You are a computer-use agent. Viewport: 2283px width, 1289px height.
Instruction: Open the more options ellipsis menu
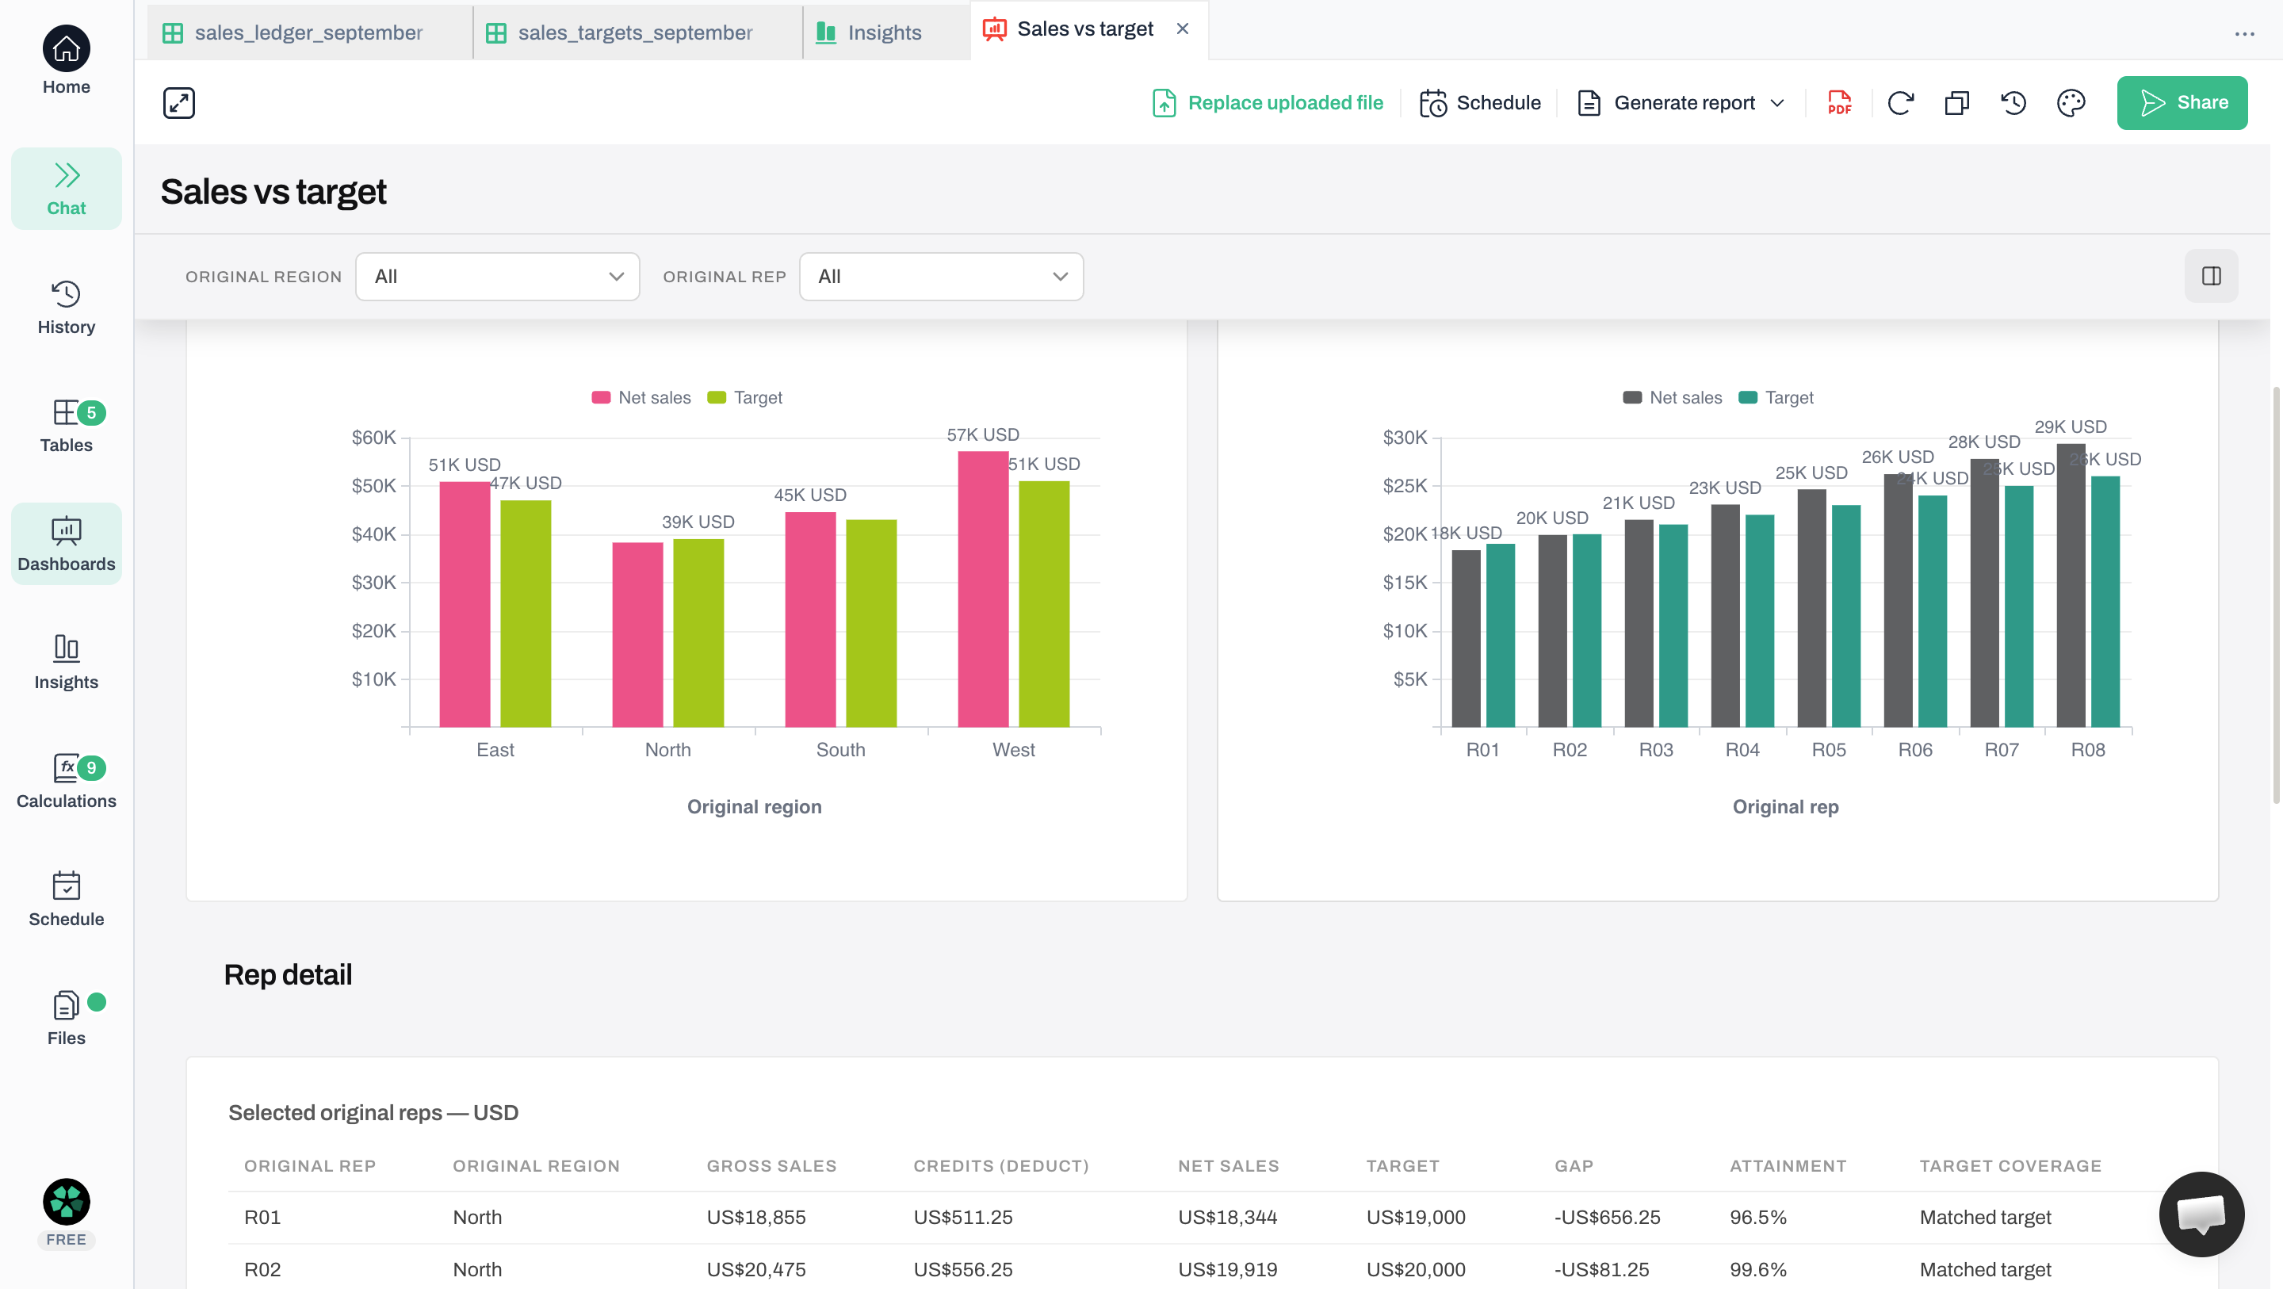[2245, 33]
